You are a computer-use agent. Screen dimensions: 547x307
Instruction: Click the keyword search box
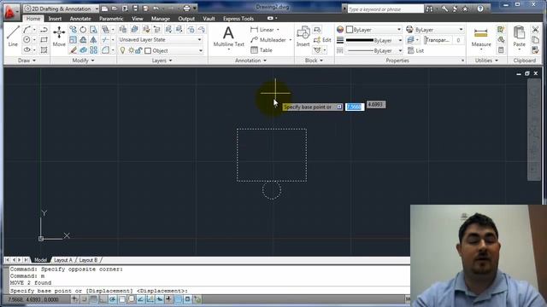click(385, 9)
